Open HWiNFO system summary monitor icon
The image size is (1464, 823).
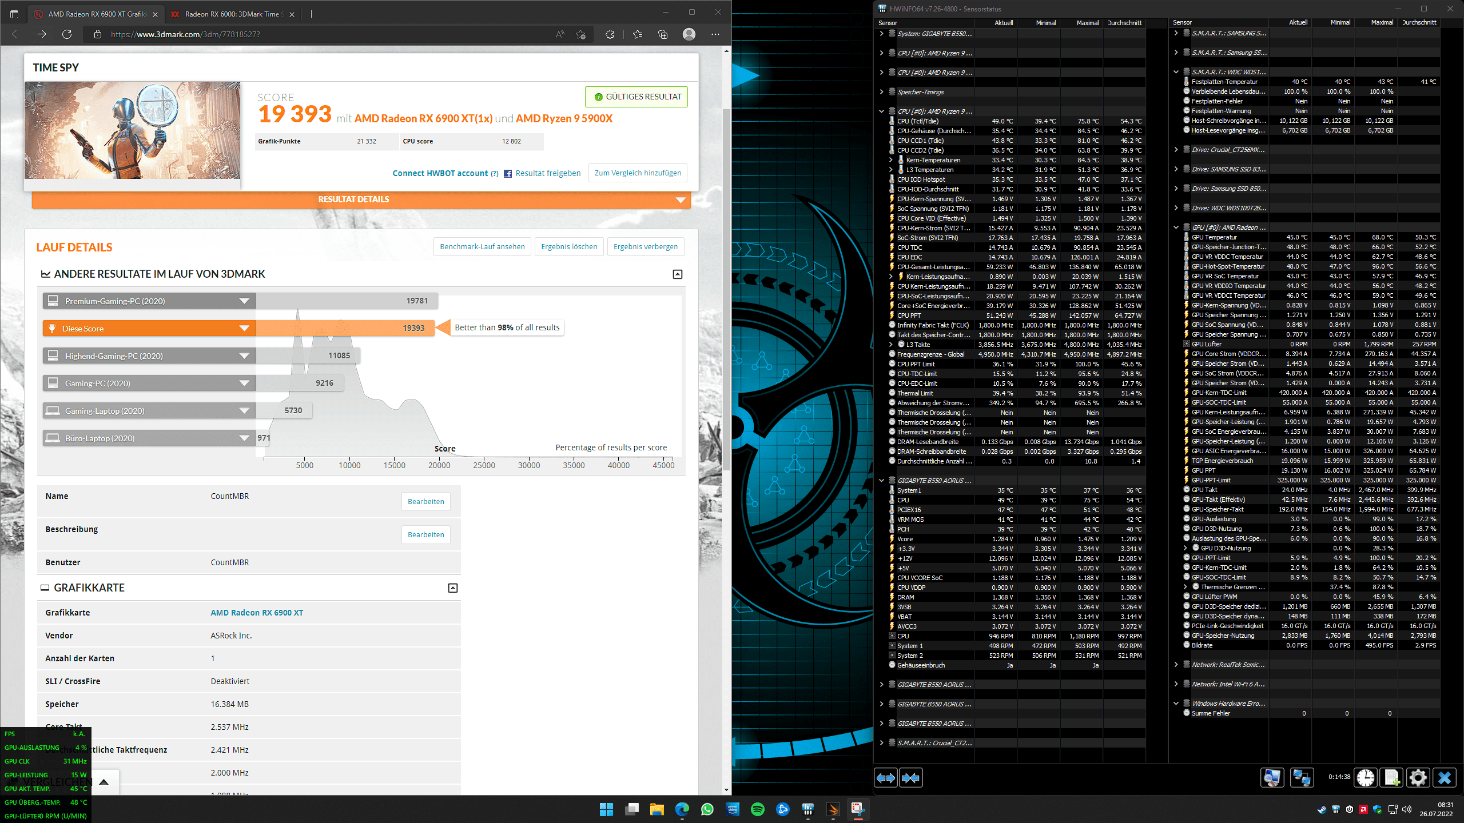point(1272,778)
